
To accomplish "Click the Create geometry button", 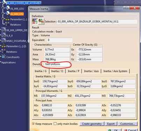I will (x=92, y=124).
